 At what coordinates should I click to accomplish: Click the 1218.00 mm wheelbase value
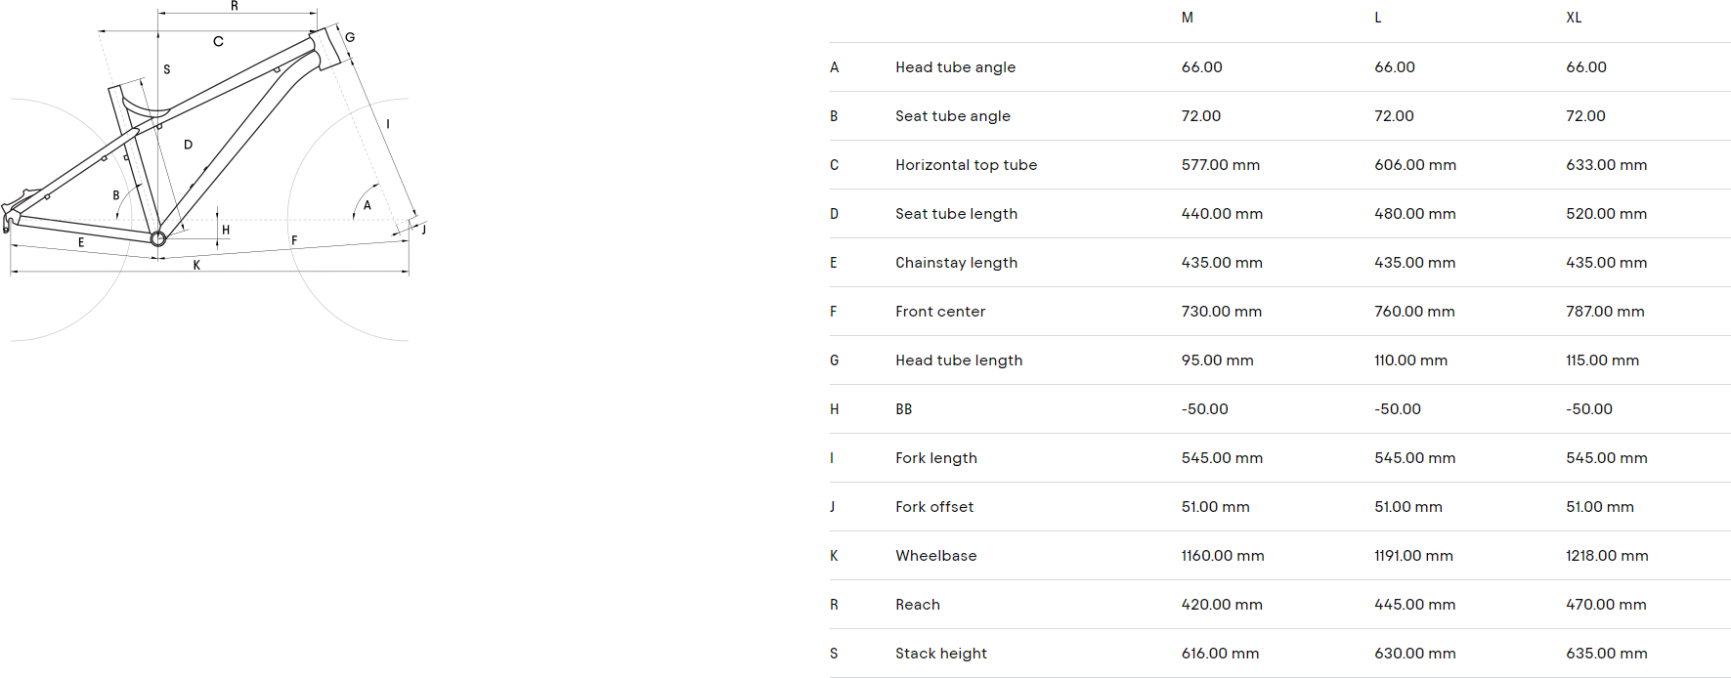pos(1607,556)
